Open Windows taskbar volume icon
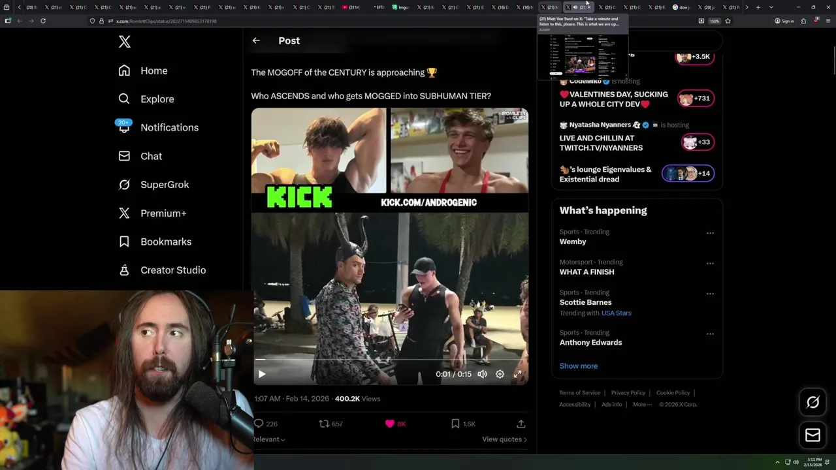Image resolution: width=836 pixels, height=470 pixels. point(796,462)
